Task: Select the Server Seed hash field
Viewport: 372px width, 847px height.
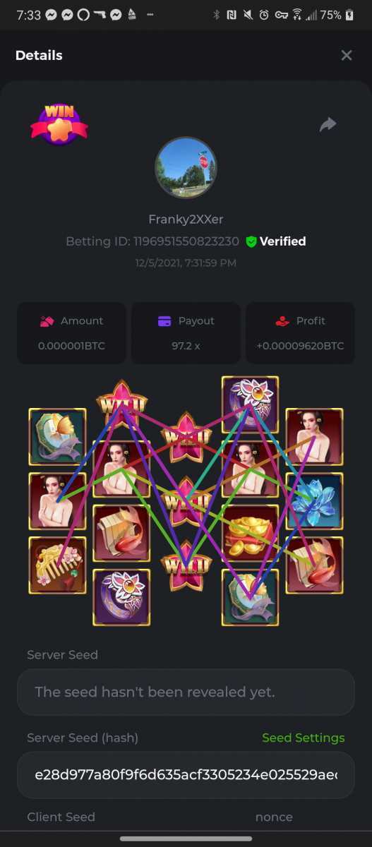Action: [186, 775]
